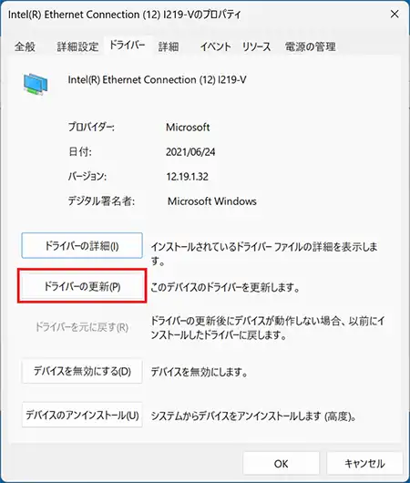Confirm with the OK button
The image size is (410, 483).
tap(281, 463)
